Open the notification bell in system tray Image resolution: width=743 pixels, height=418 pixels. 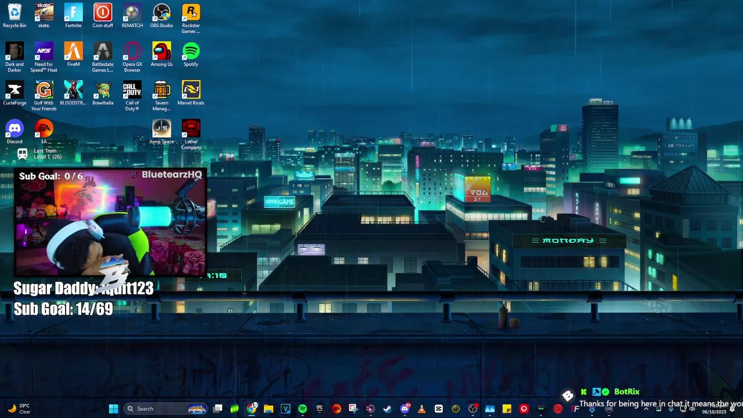(733, 409)
